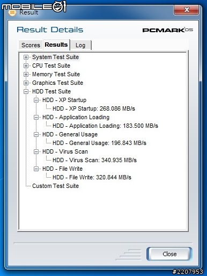Select the Graphics Test Suite row
The width and height of the screenshot is (207, 276).
click(x=57, y=83)
